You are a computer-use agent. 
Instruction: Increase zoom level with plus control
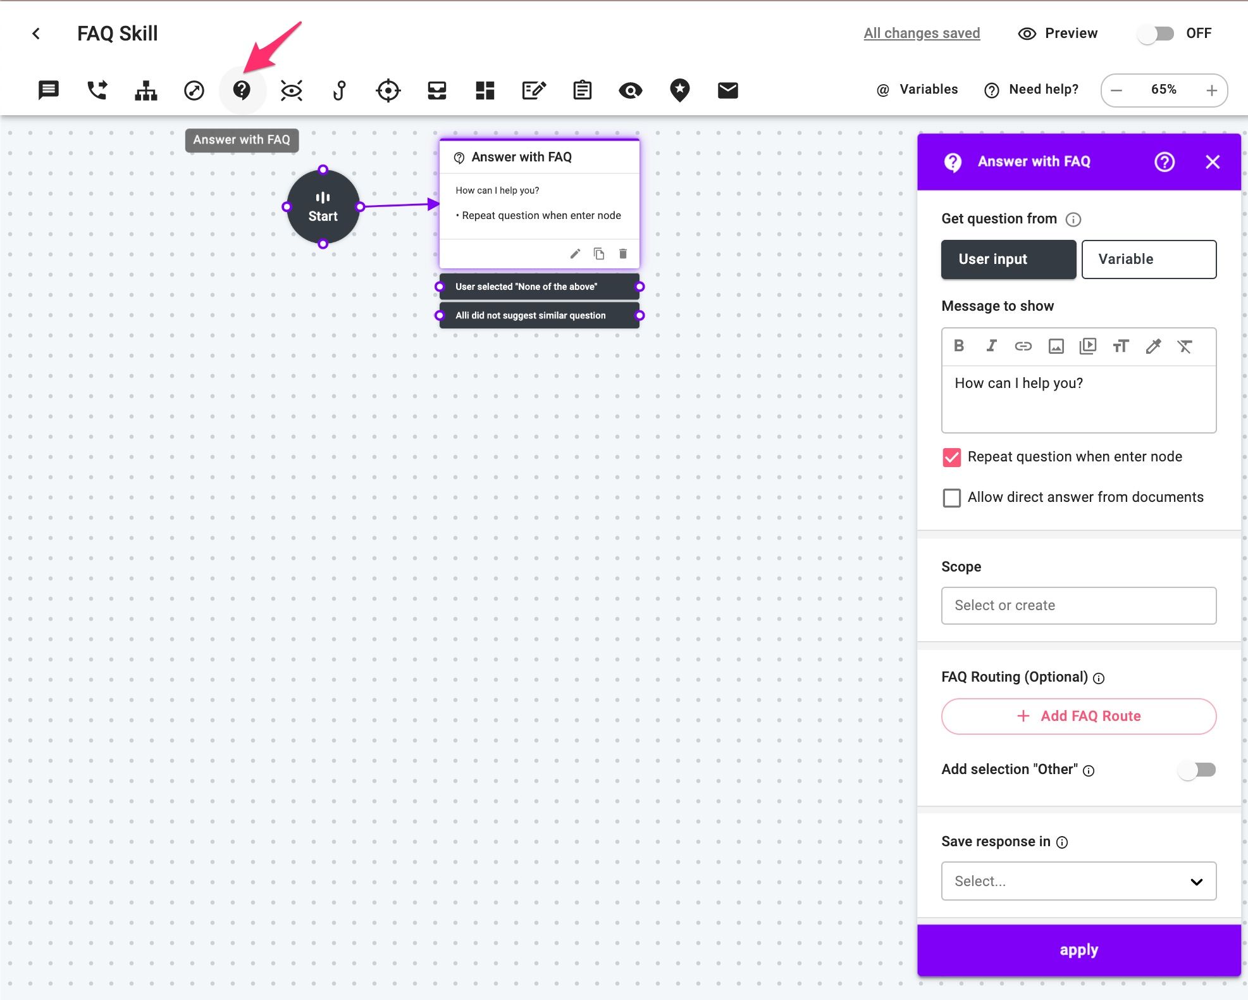1211,90
